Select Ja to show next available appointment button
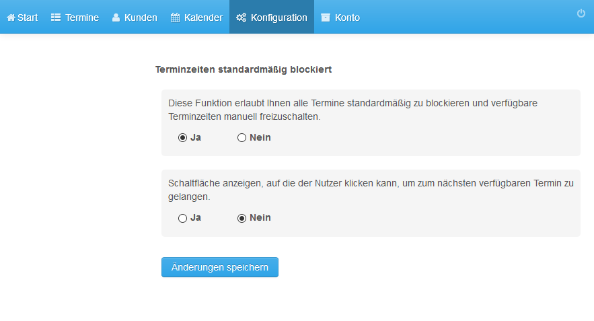Viewport: 594px width, 321px height. pyautogui.click(x=182, y=218)
